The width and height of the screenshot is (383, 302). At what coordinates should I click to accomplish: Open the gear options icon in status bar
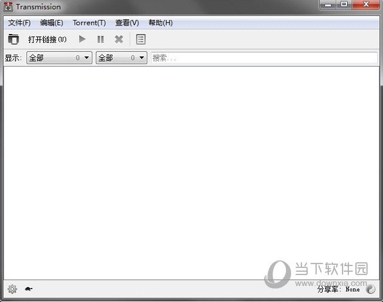click(12, 289)
